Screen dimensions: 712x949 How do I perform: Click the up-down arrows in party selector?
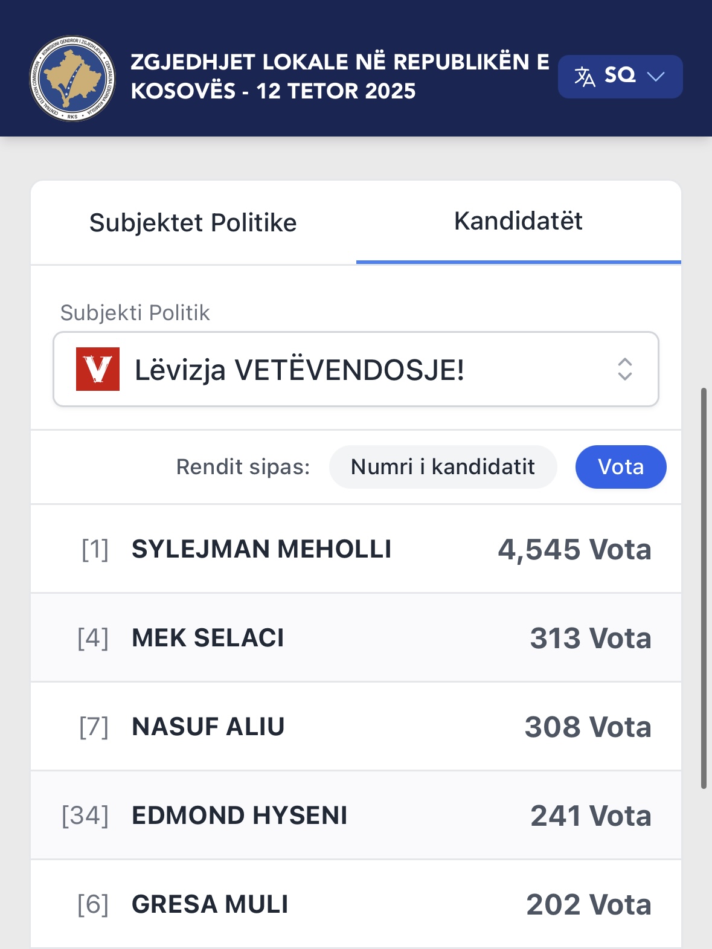point(624,369)
